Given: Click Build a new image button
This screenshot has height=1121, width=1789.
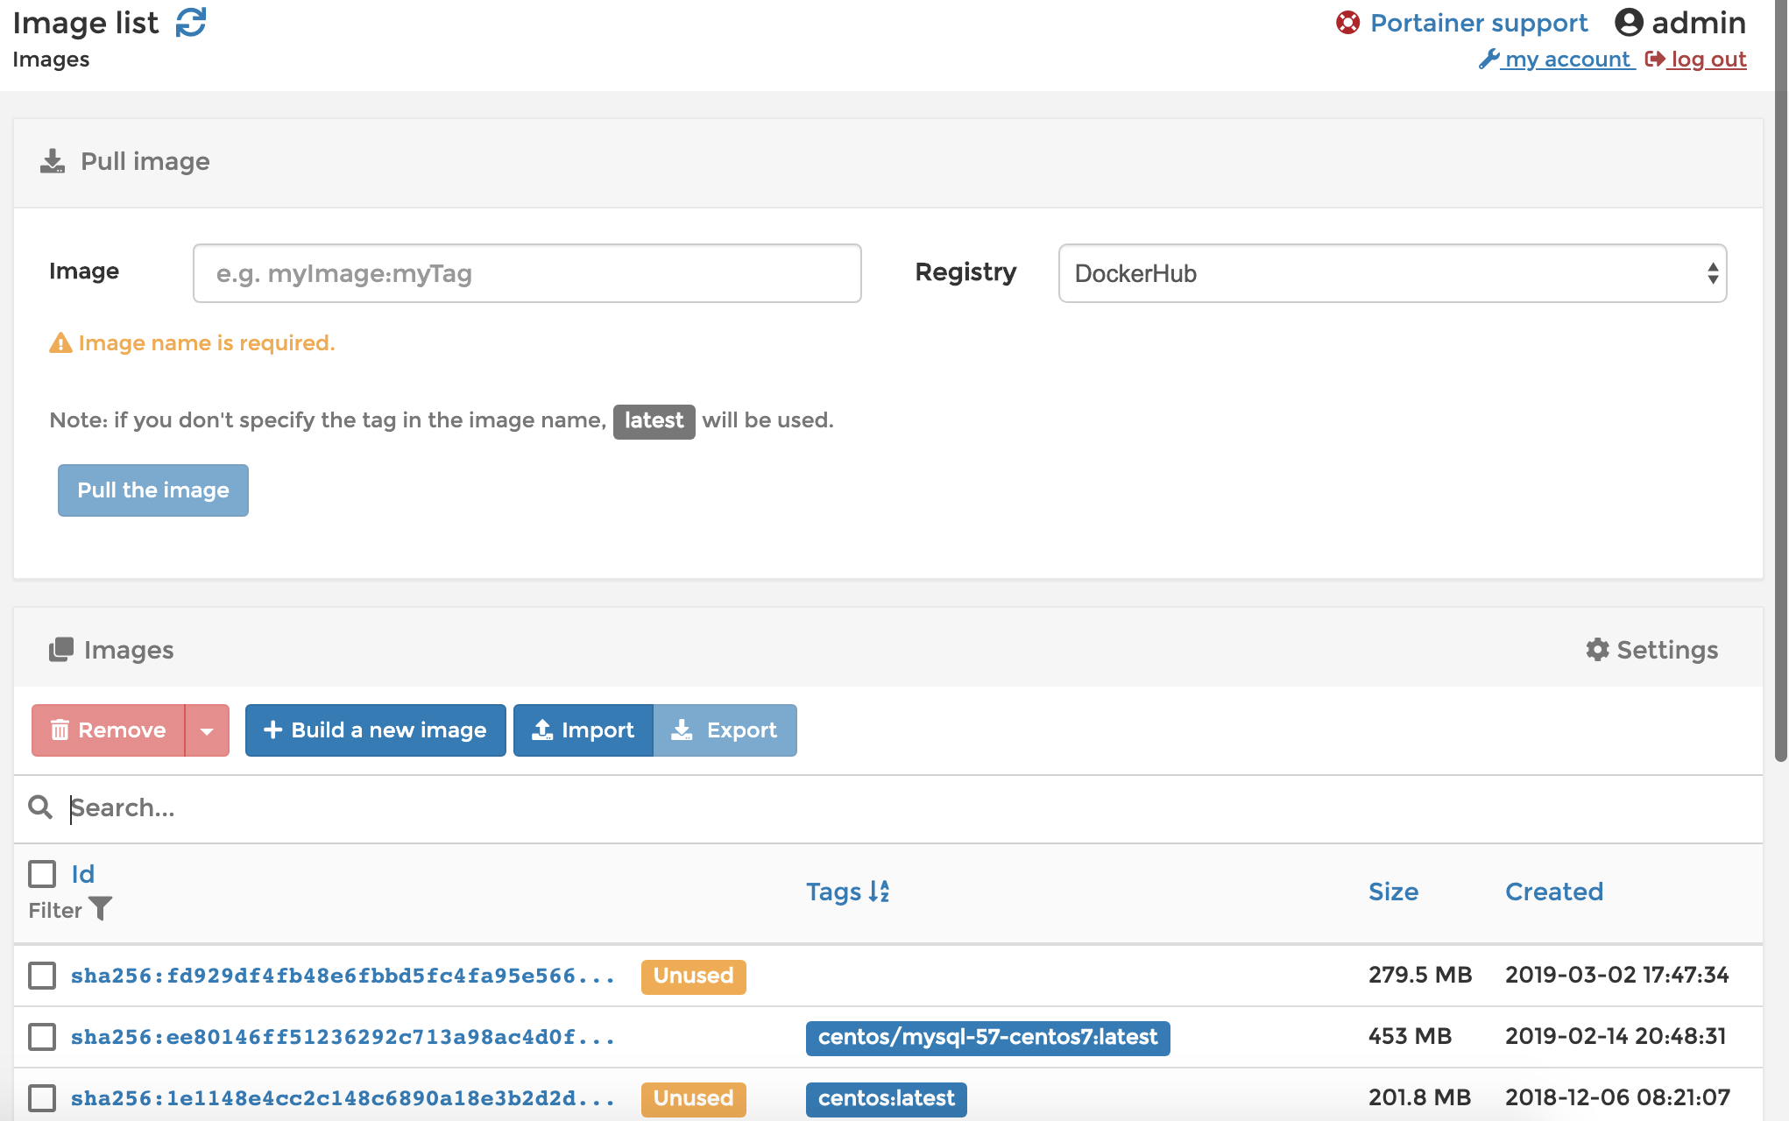Looking at the screenshot, I should pos(375,730).
